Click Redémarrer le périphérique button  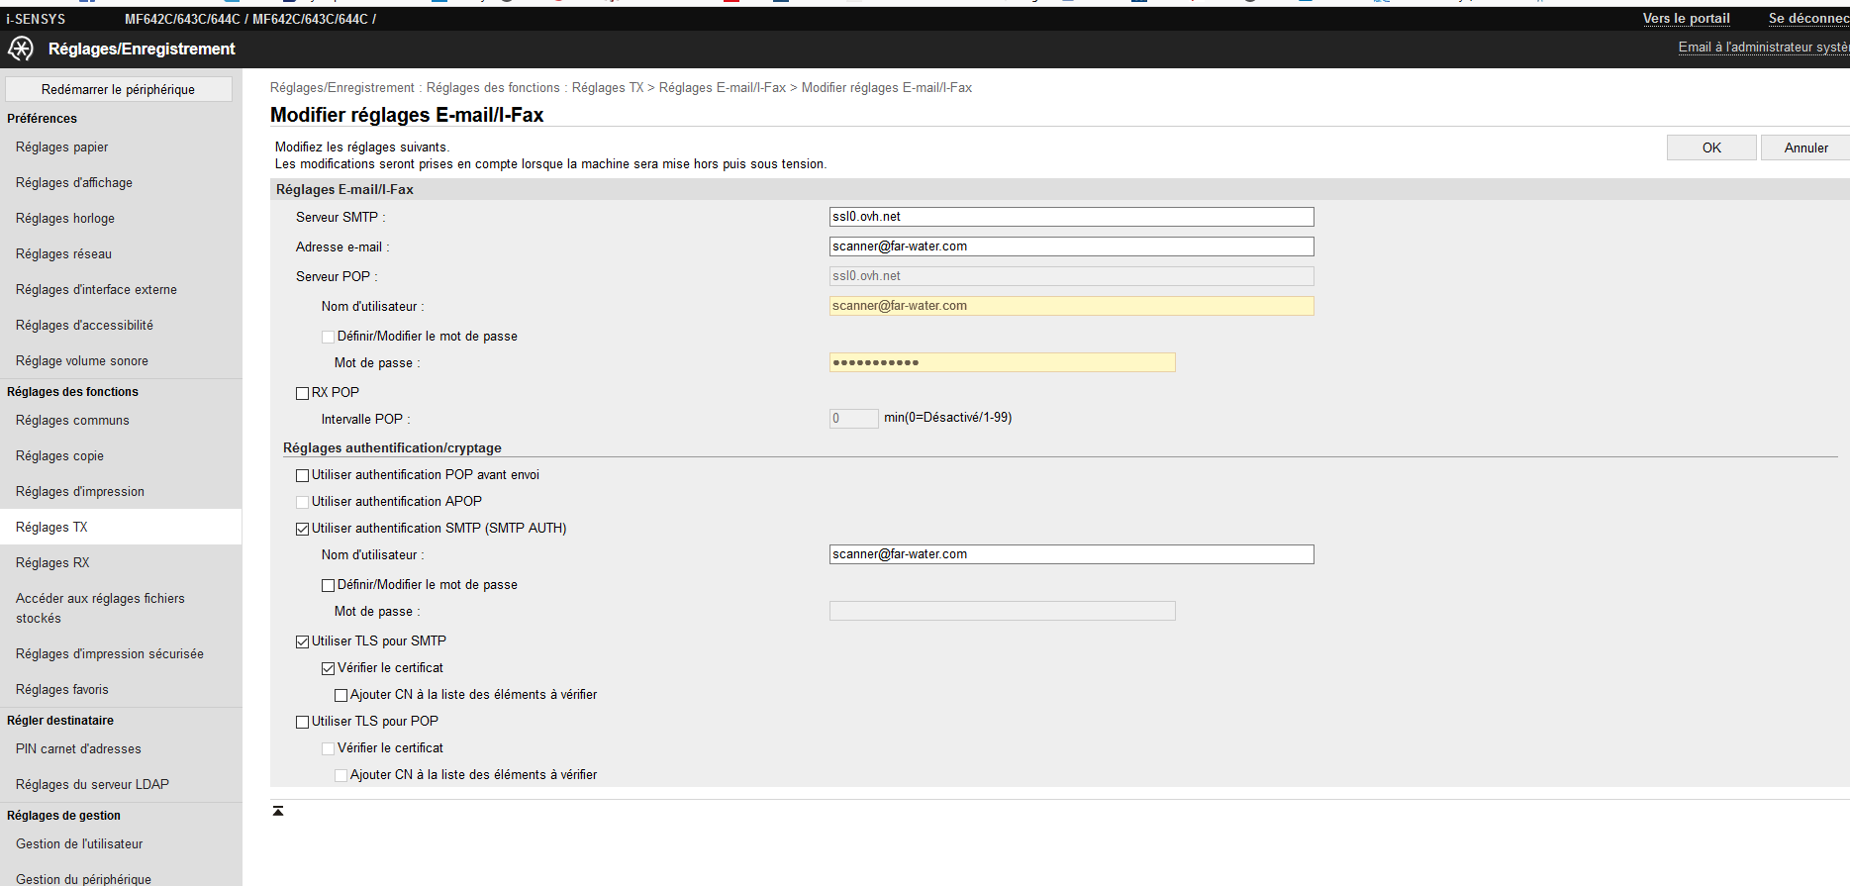click(118, 89)
